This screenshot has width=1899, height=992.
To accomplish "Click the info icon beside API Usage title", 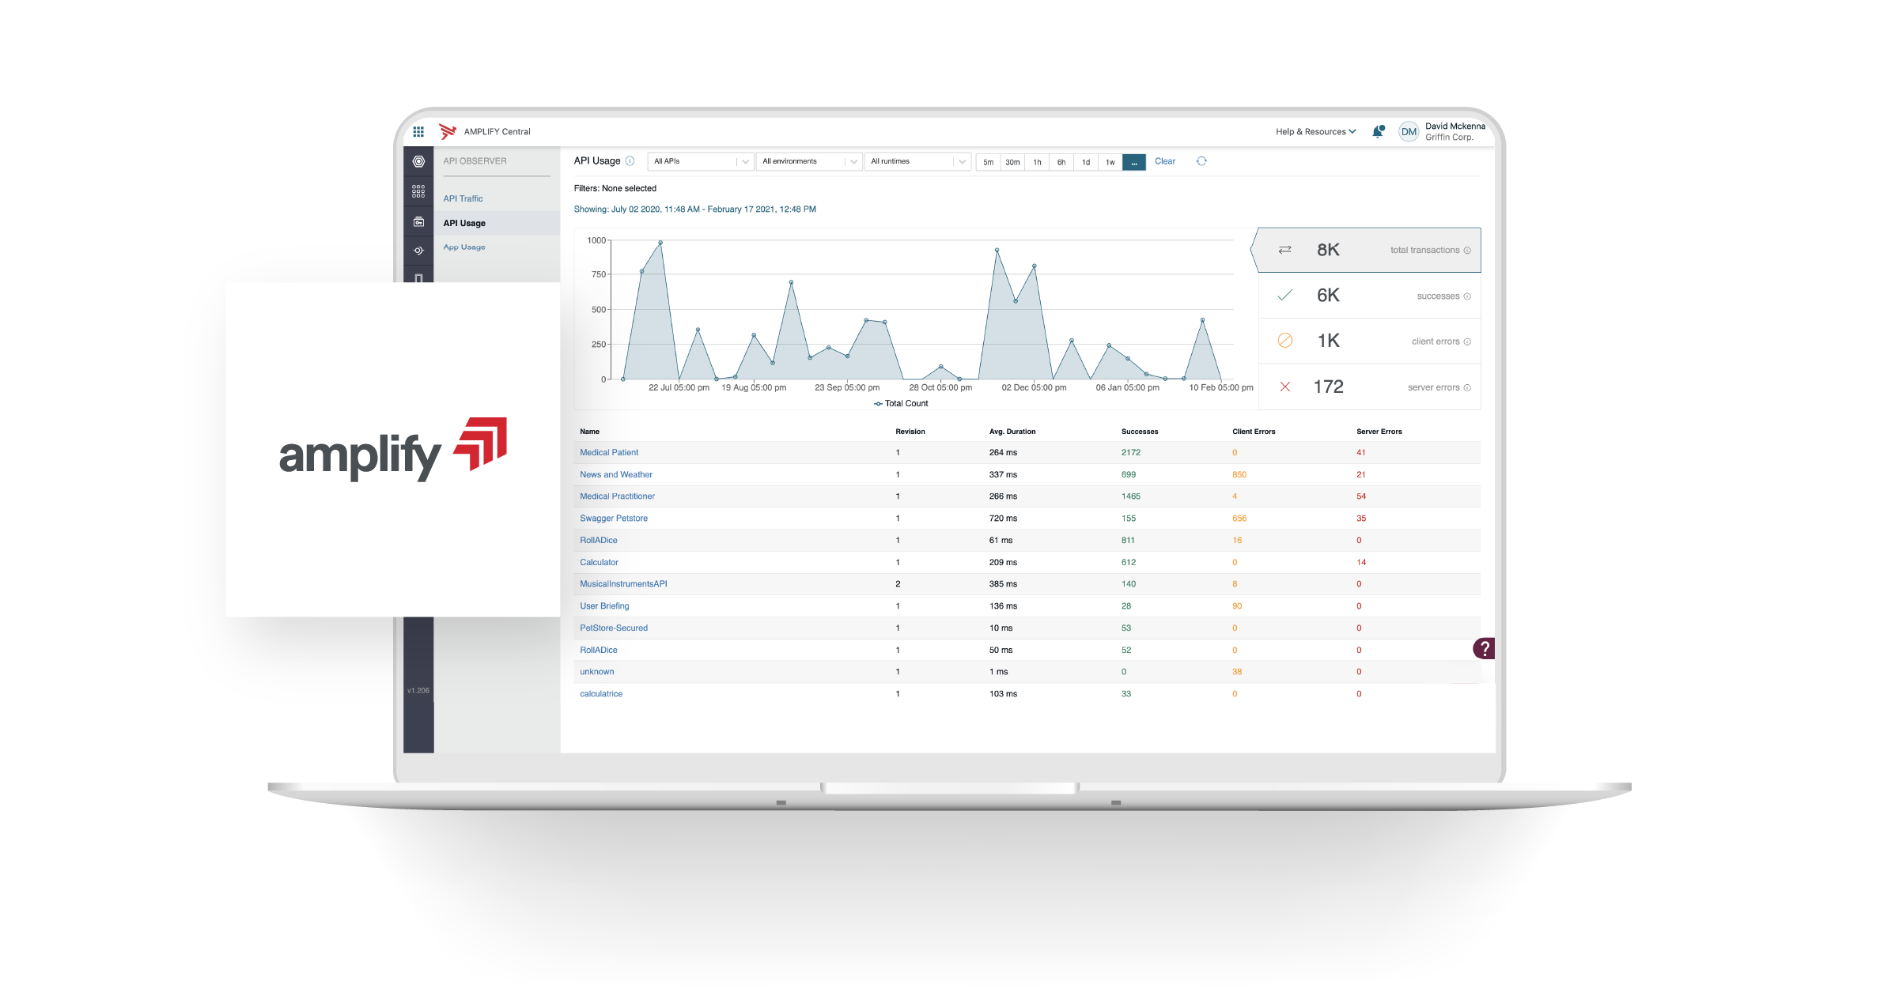I will (630, 160).
